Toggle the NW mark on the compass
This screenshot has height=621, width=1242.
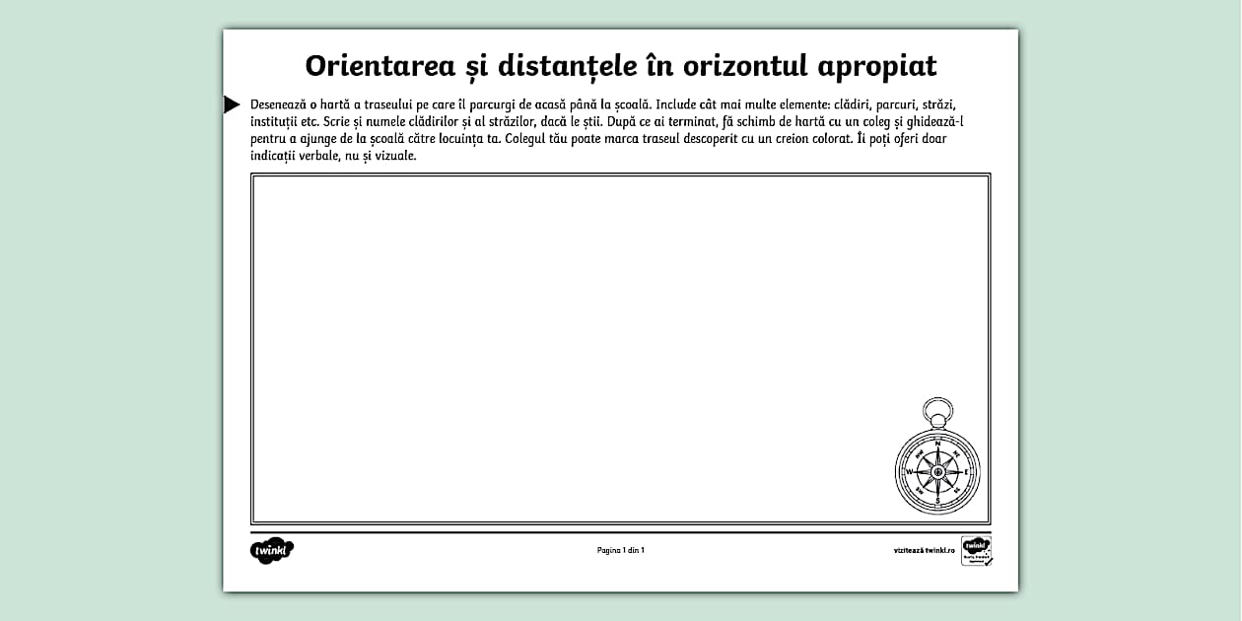point(920,453)
